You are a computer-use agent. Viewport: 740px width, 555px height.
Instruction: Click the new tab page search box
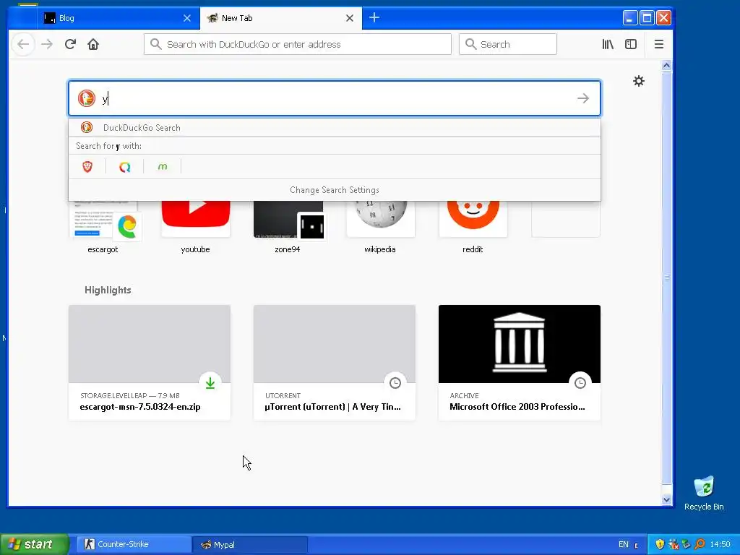(335, 98)
